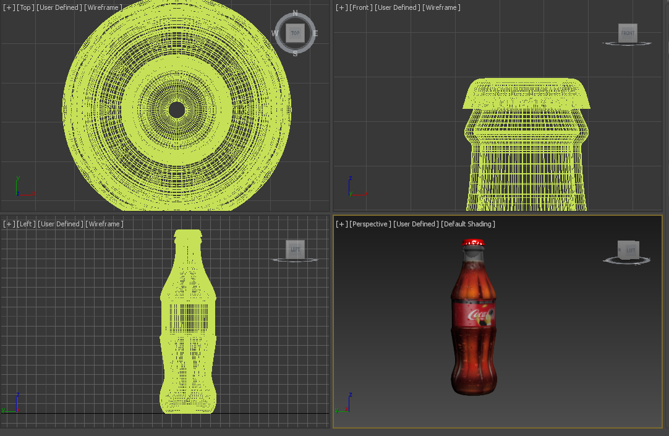
Task: Open [User Defined] menu in Left viewport
Action: pos(61,224)
